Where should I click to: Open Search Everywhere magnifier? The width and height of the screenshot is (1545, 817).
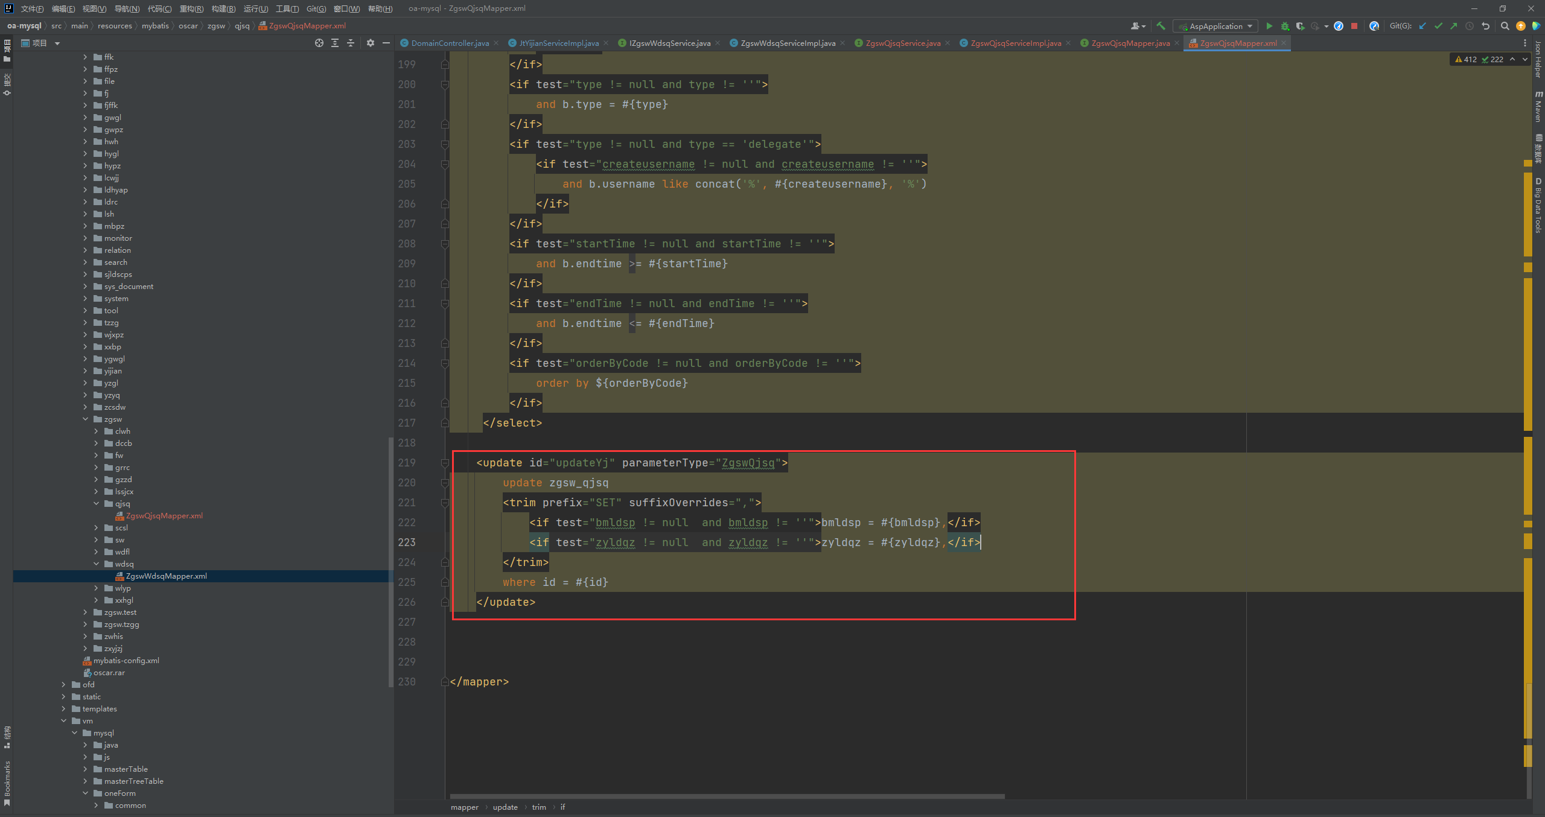(x=1505, y=26)
